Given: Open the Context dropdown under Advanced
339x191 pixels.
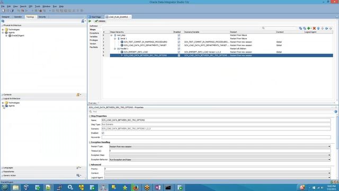Looking at the screenshot, I should coord(329,173).
